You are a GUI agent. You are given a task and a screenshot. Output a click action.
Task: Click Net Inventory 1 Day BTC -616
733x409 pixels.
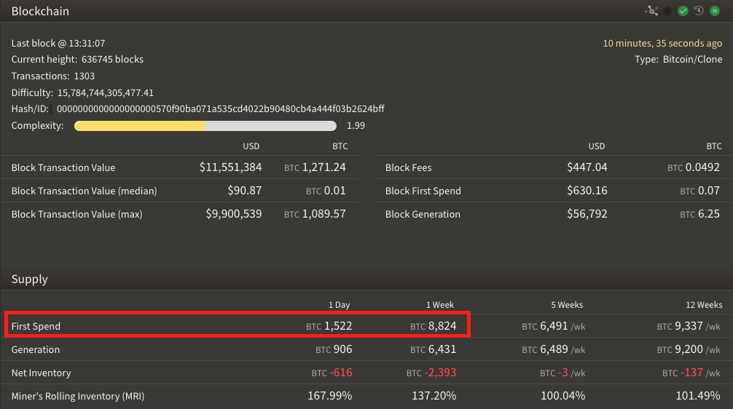coord(332,373)
